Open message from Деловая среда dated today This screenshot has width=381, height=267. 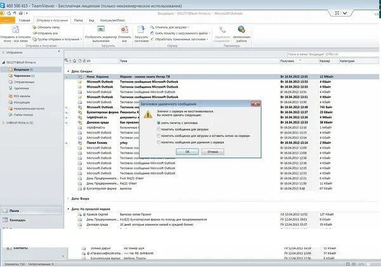221,122
